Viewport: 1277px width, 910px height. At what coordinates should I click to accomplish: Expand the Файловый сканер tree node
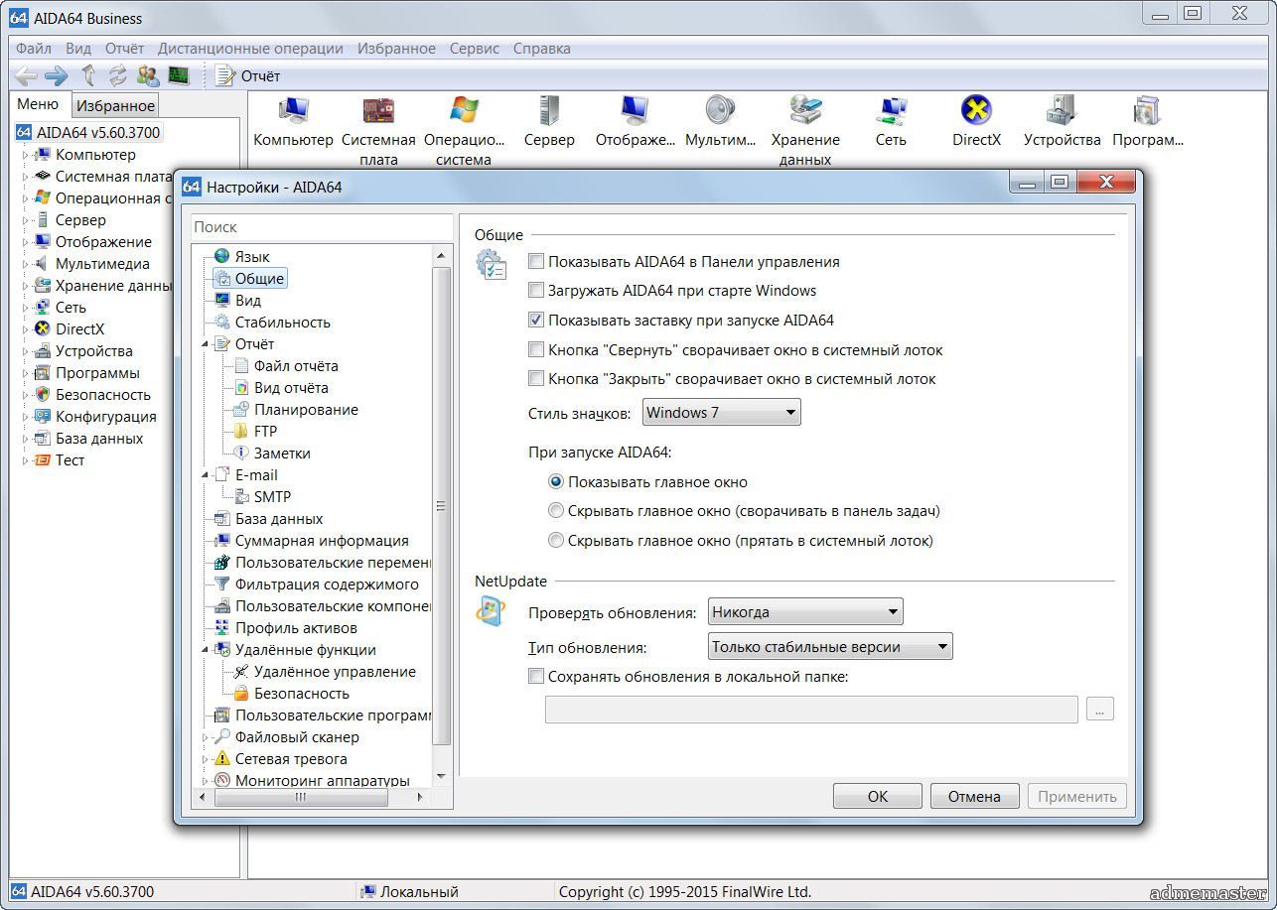206,737
